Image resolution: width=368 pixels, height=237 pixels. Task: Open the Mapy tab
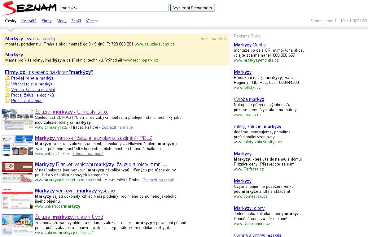pyautogui.click(x=62, y=21)
